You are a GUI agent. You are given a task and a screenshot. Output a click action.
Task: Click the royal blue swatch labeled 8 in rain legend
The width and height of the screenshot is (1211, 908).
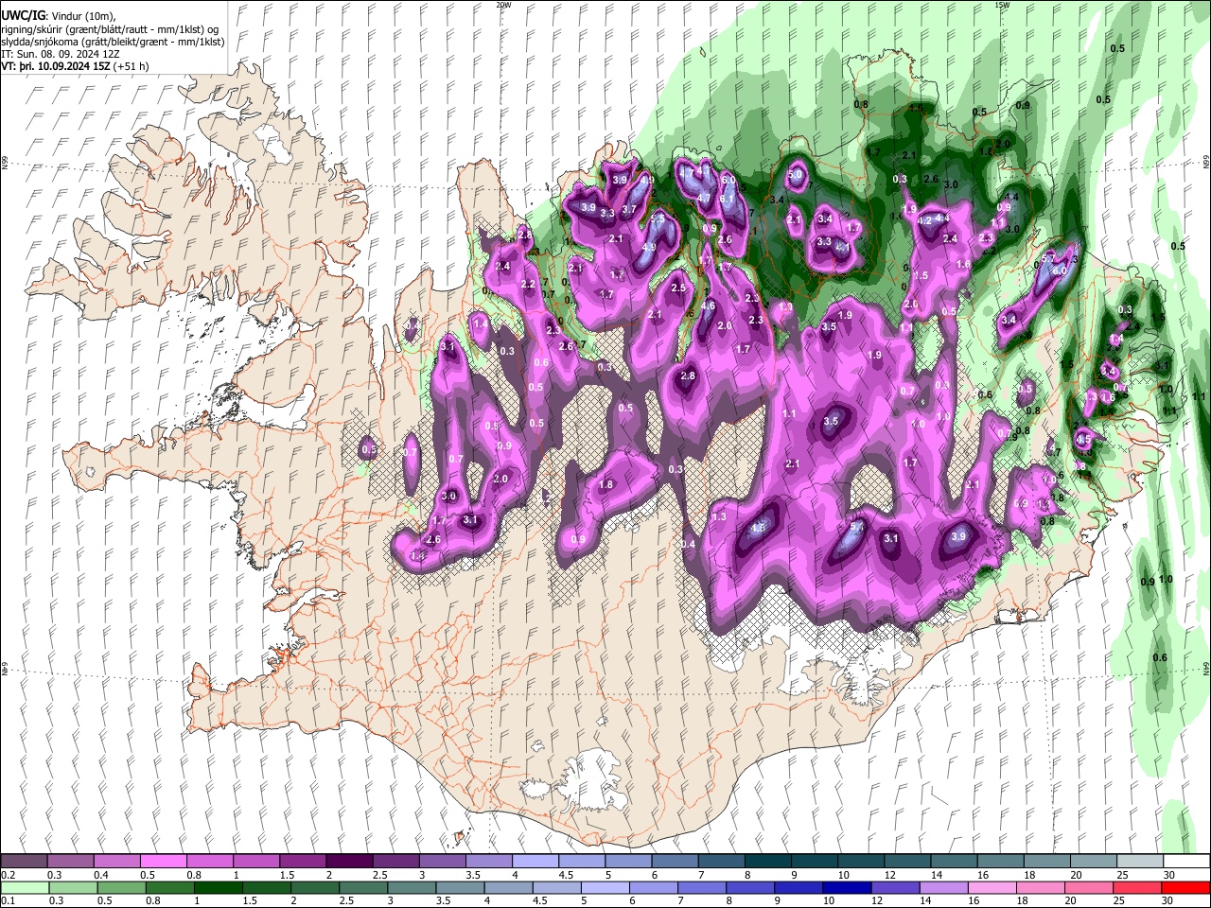tap(749, 887)
